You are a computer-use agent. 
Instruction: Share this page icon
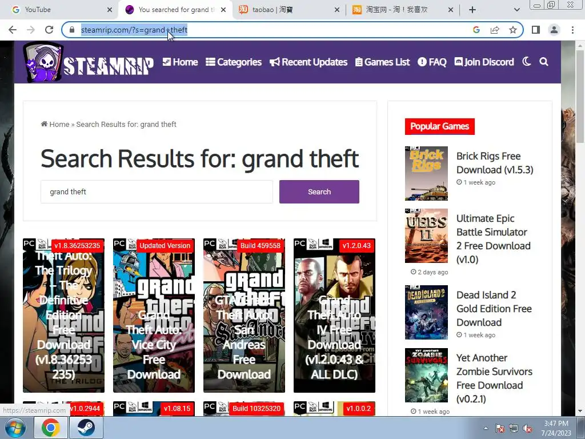tap(495, 30)
